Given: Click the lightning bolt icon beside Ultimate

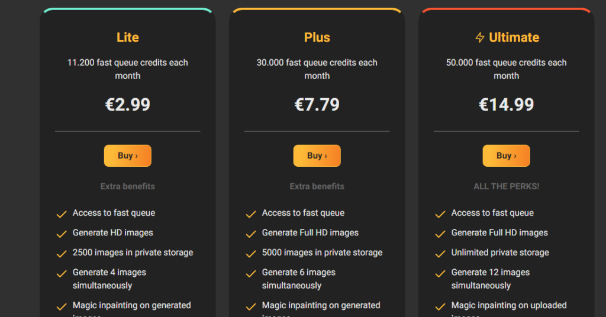Looking at the screenshot, I should pos(479,37).
